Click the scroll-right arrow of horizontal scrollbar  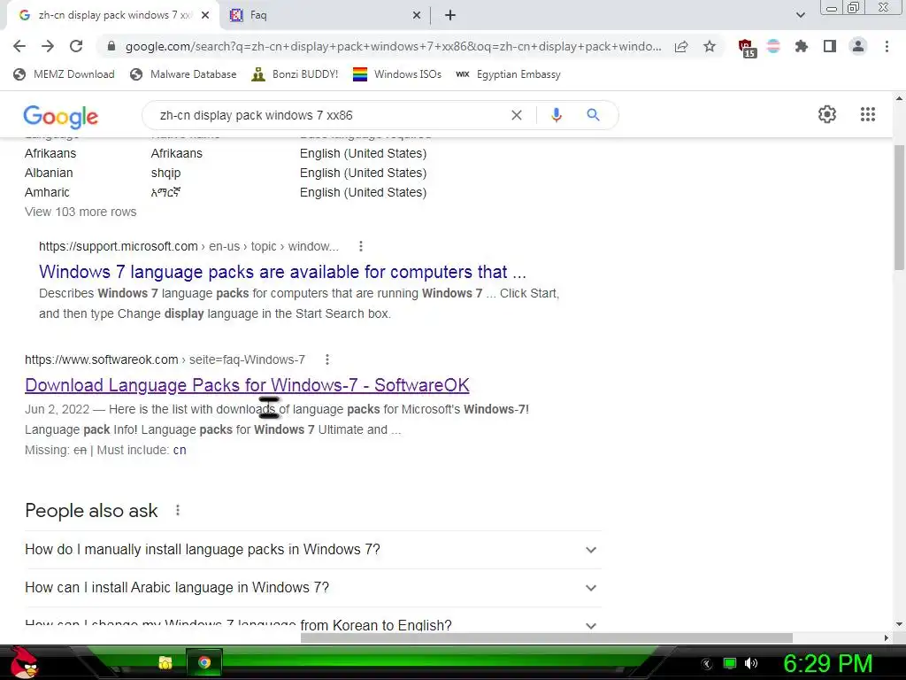[x=887, y=637]
